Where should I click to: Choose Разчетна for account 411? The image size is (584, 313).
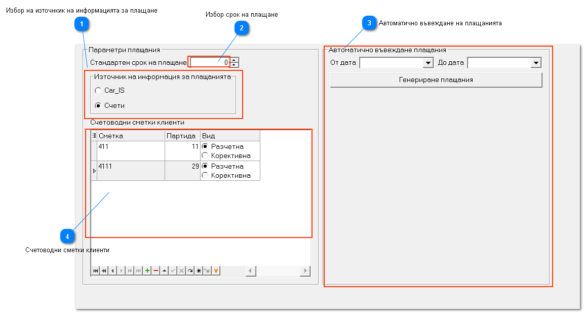pos(205,146)
